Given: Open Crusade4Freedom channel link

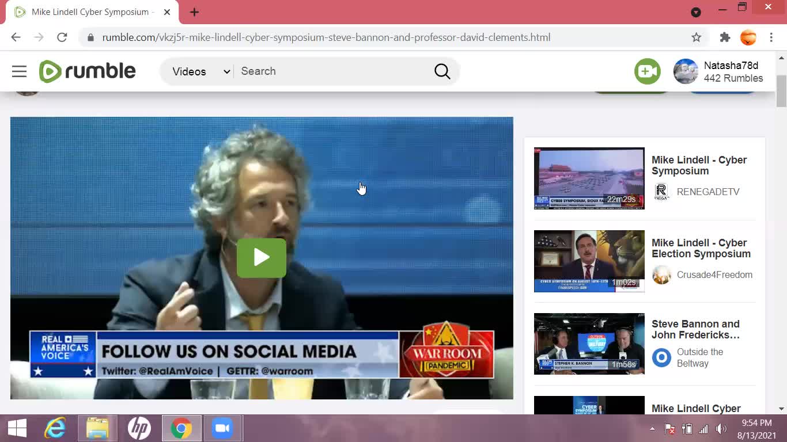Looking at the screenshot, I should coord(714,275).
